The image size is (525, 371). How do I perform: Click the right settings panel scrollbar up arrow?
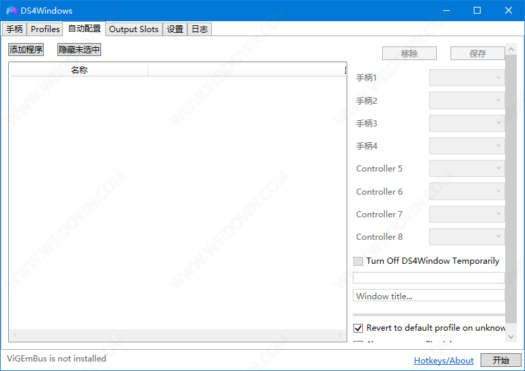click(511, 49)
